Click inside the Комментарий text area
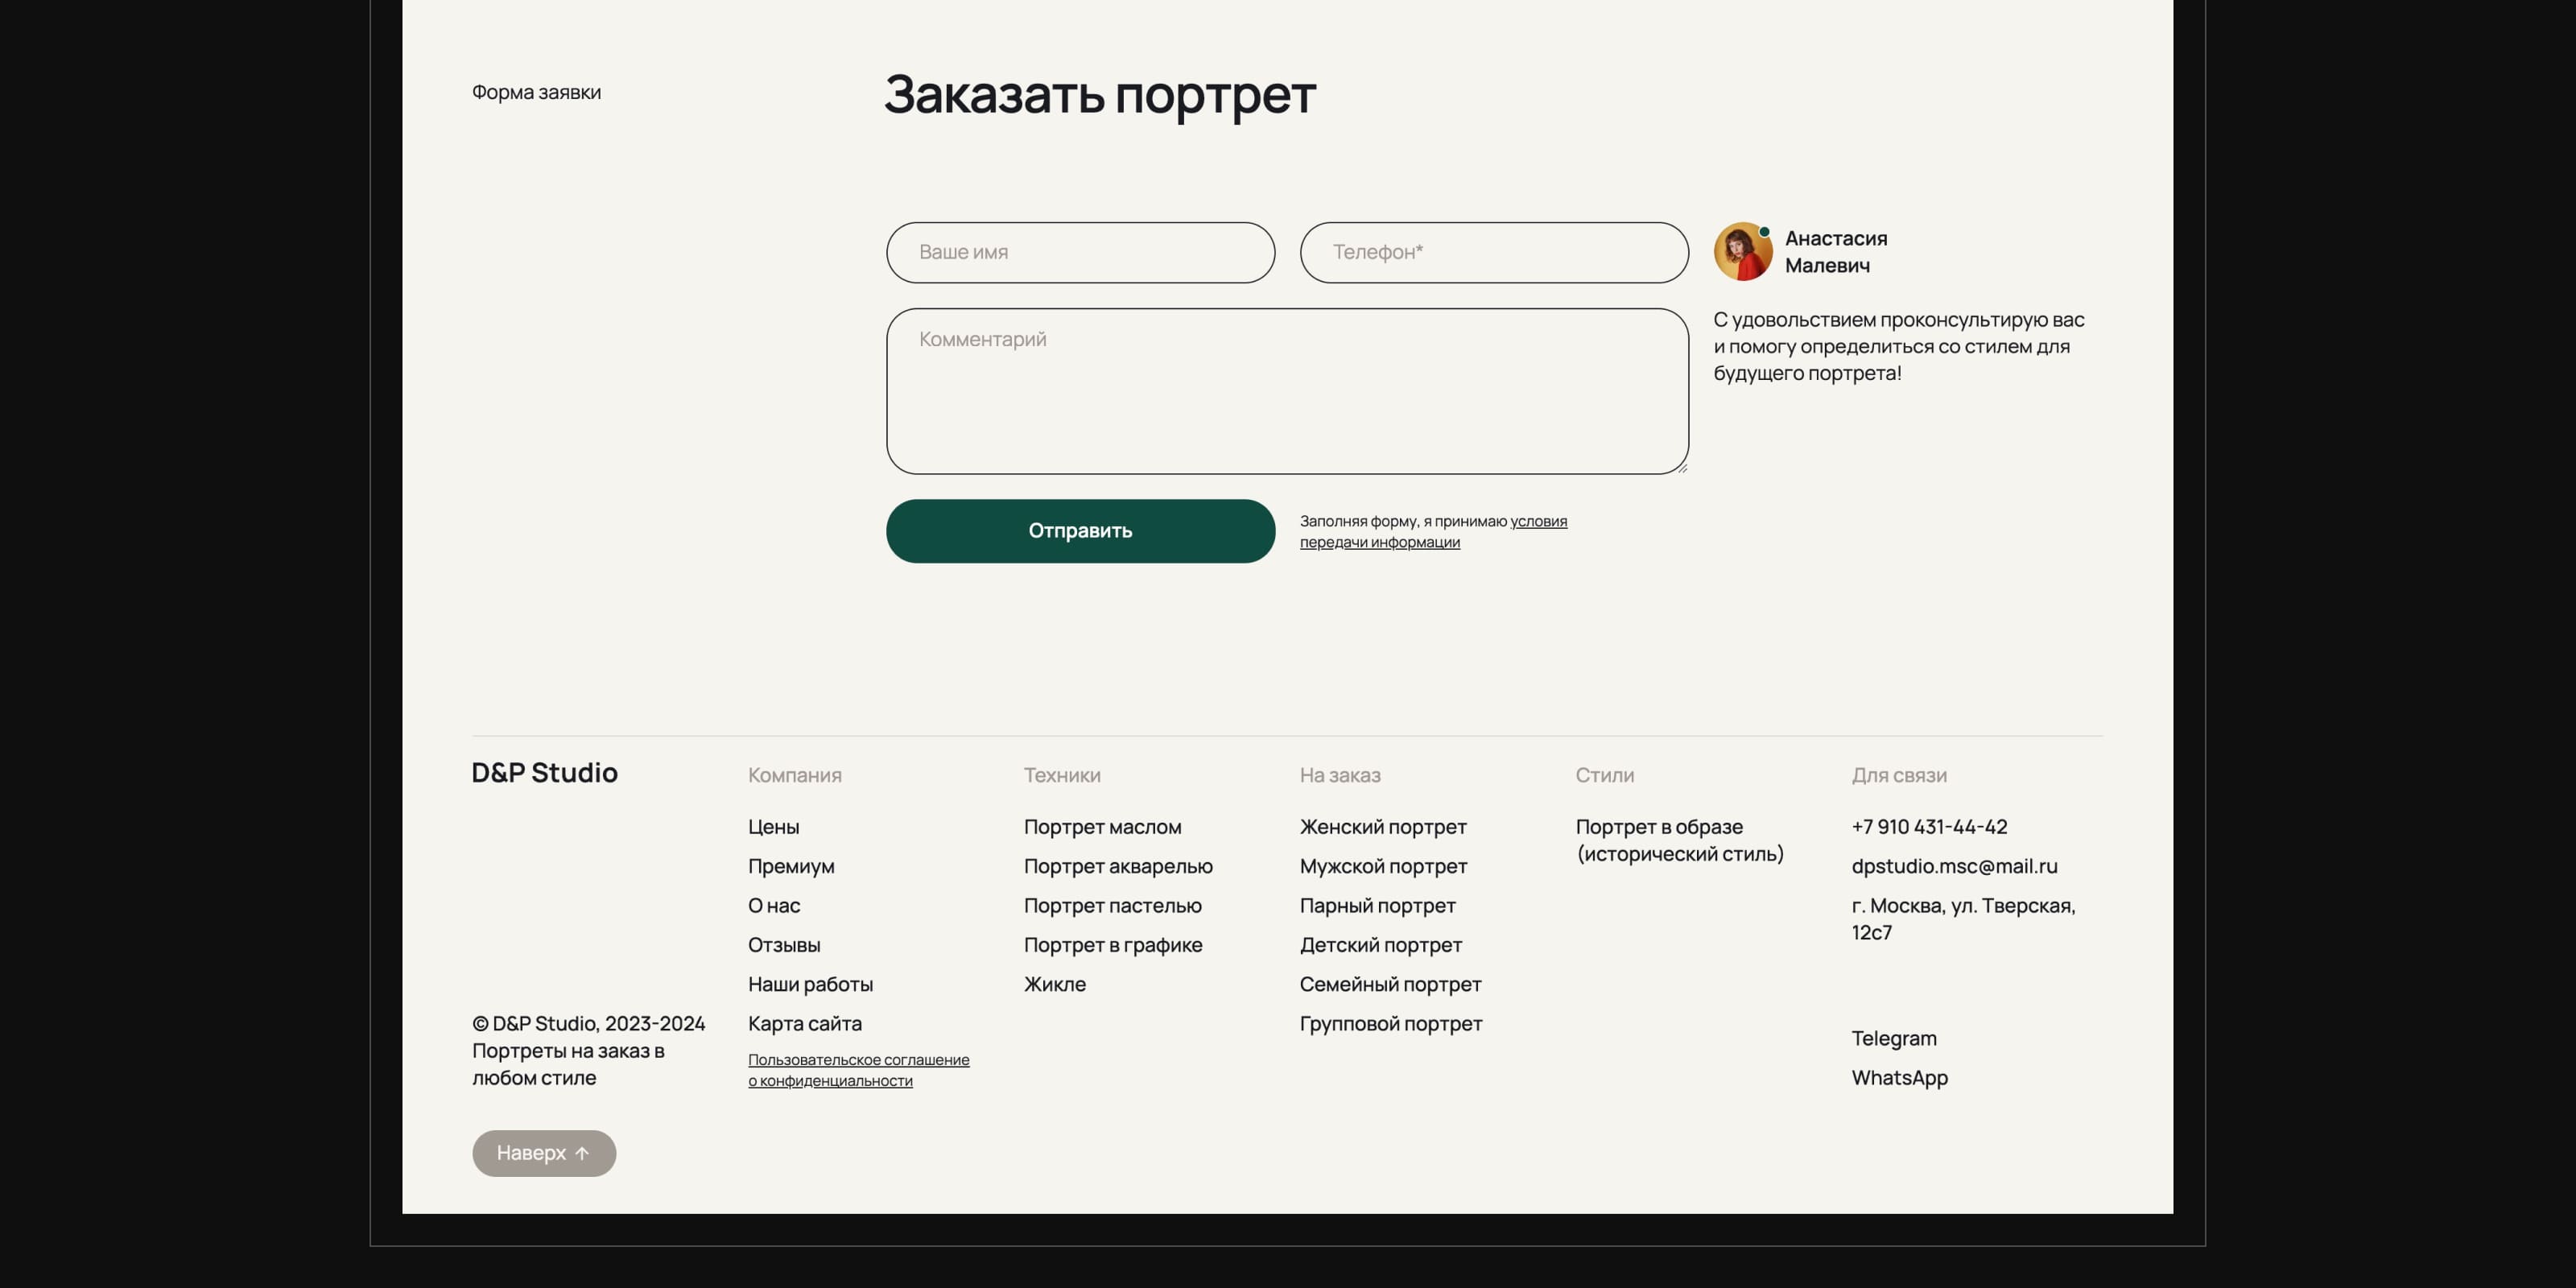This screenshot has height=1288, width=2576. coord(1287,391)
